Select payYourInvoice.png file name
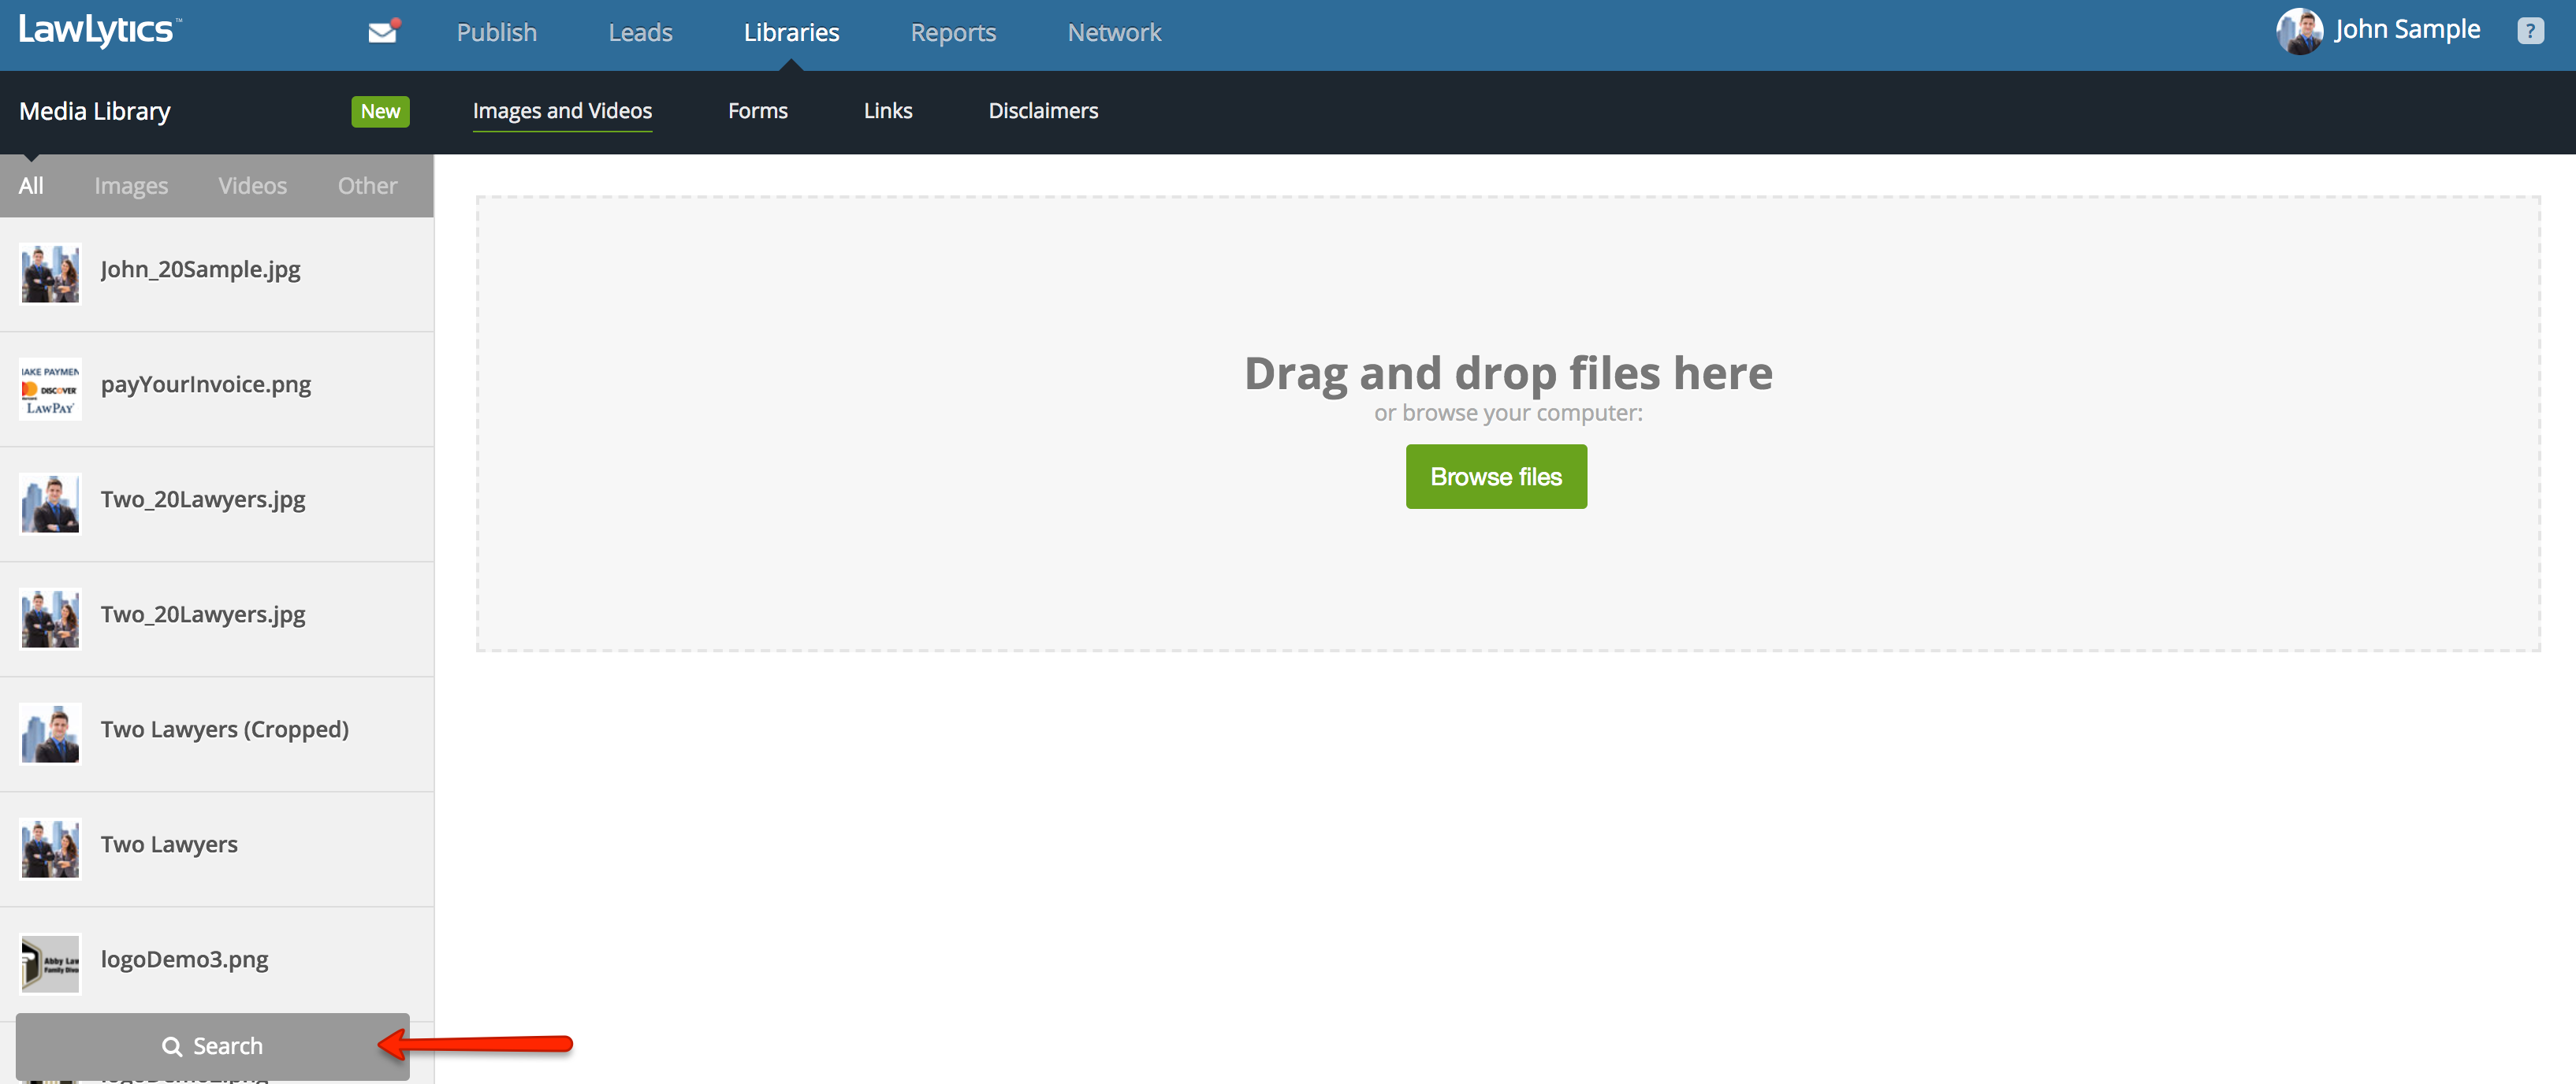Image resolution: width=2576 pixels, height=1084 pixels. 205,384
